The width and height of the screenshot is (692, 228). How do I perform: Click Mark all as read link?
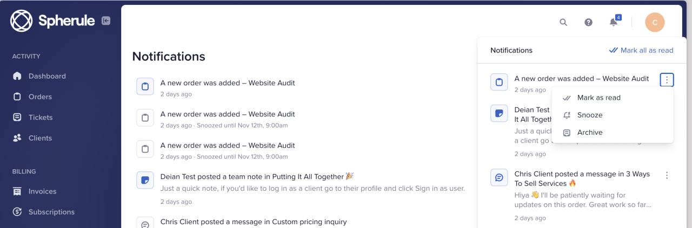point(641,50)
